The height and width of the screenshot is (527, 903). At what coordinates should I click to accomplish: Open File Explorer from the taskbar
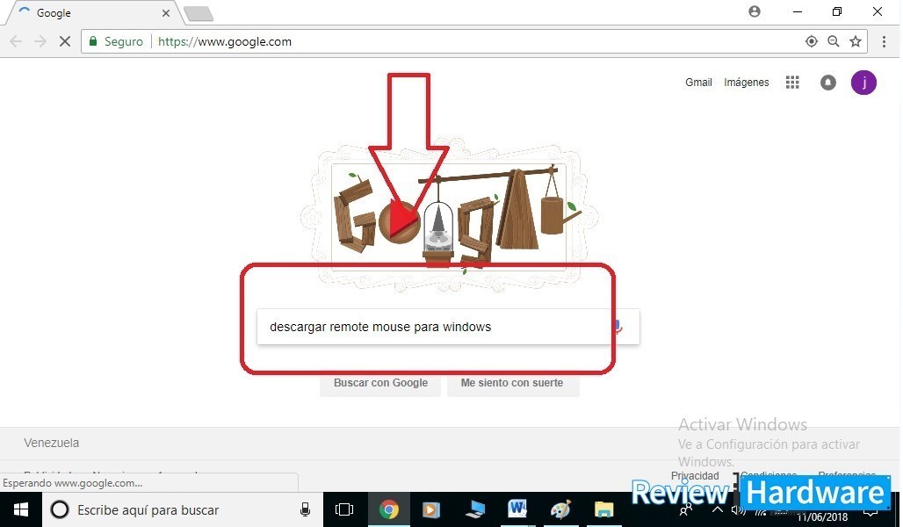point(604,509)
